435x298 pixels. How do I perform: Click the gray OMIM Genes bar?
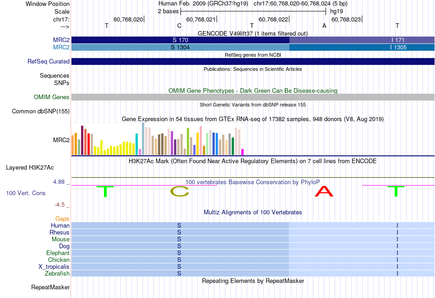click(253, 97)
